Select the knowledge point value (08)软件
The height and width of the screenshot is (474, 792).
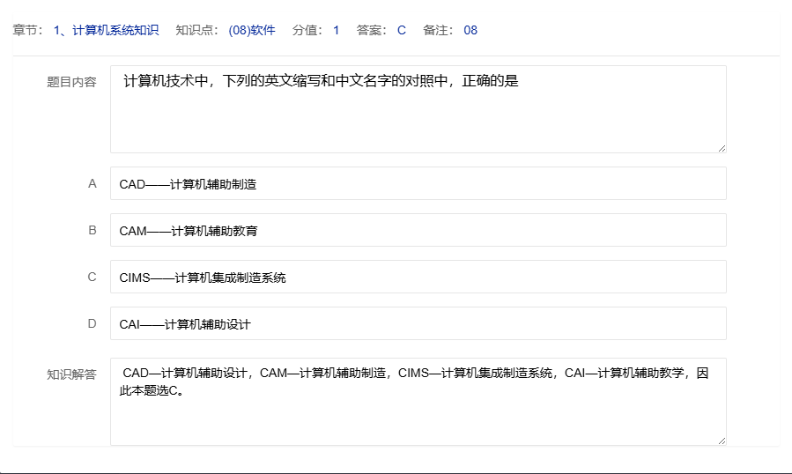[252, 31]
